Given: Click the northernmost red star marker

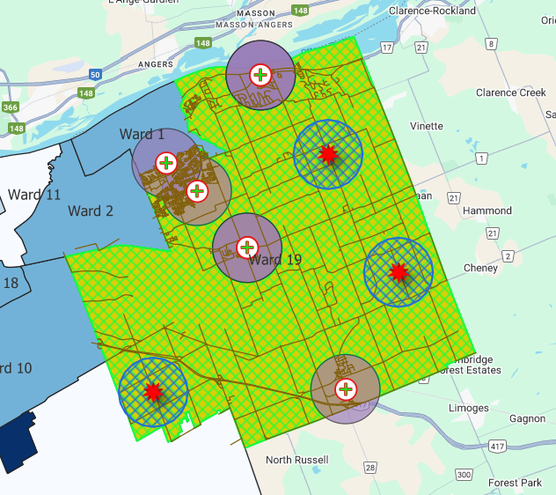Looking at the screenshot, I should point(328,154).
